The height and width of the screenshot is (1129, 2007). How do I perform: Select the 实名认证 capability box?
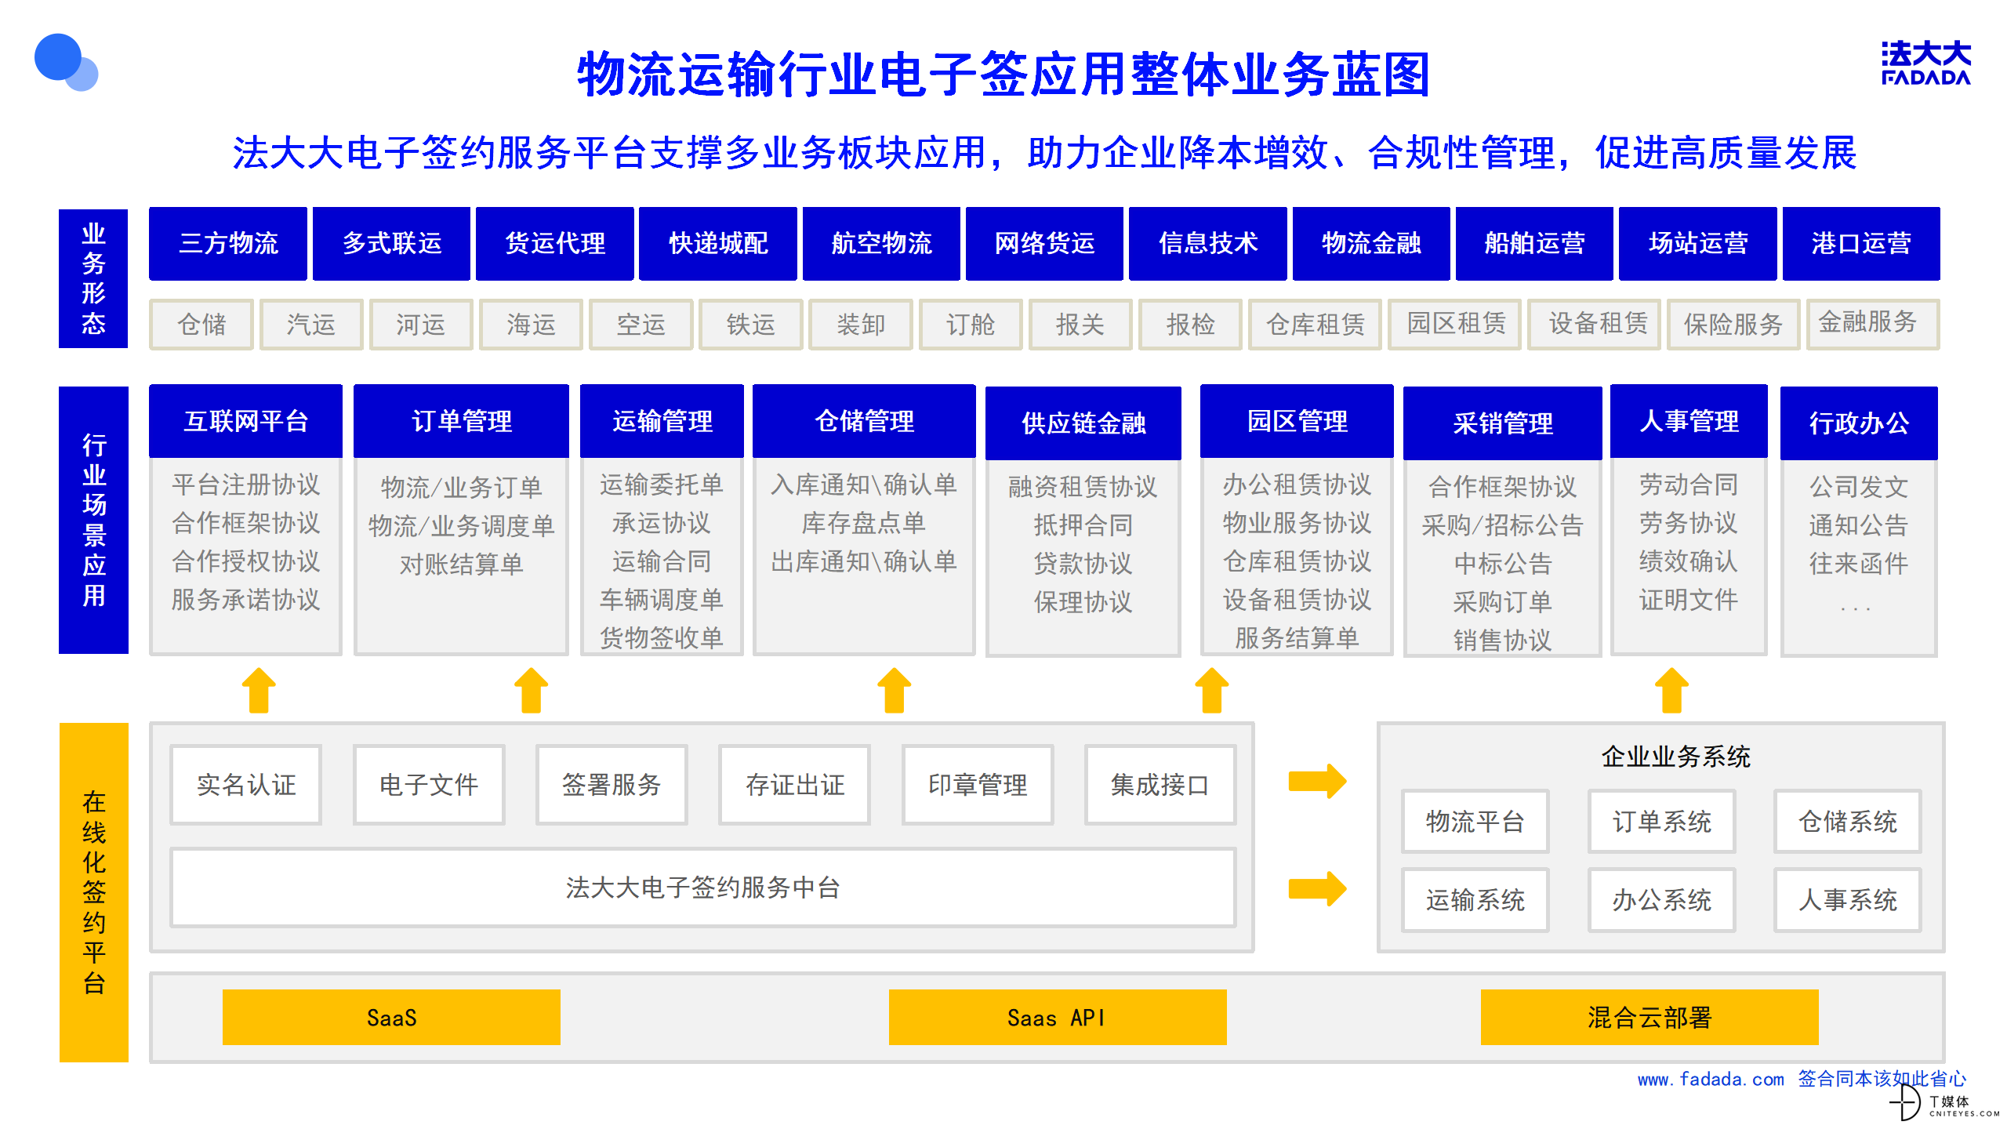pos(245,784)
